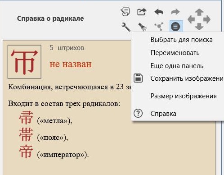
Task: Click the export share icon
Action: [x=142, y=12]
